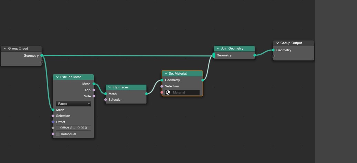
Task: Click Join Geometry multi-input socket
Action: coord(214,55)
